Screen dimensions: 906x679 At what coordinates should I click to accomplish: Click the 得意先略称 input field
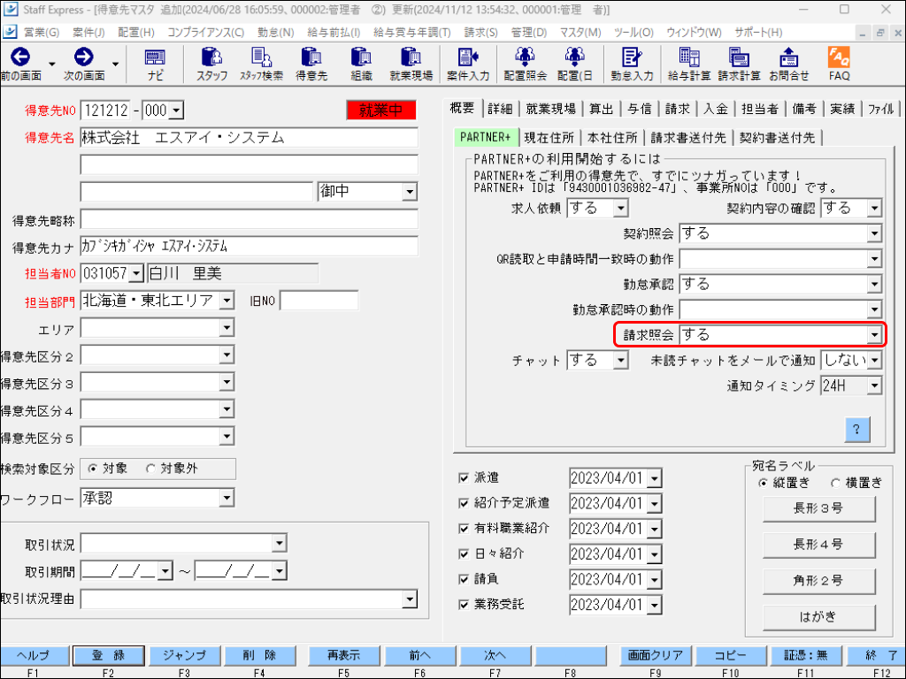(x=249, y=219)
